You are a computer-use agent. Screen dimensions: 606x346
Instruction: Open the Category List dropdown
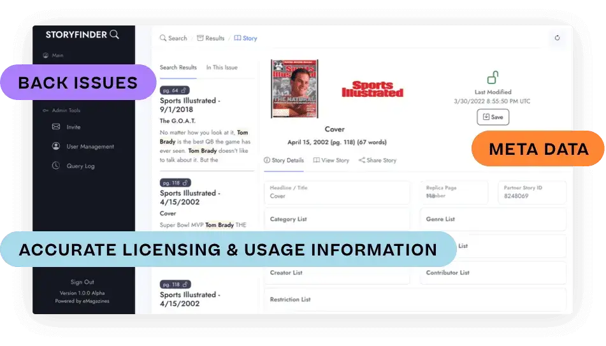[337, 219]
